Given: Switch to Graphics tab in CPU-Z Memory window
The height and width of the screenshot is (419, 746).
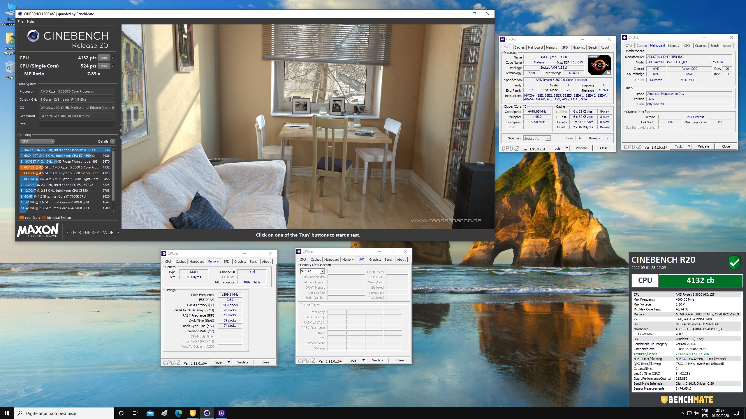Looking at the screenshot, I should pos(240,262).
